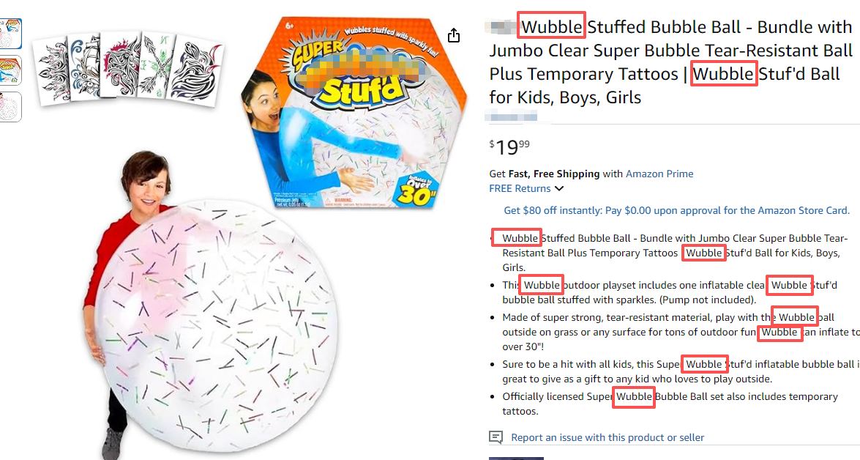Click the 'Officially licensed' bullet point text
The image size is (860, 460).
click(670, 403)
